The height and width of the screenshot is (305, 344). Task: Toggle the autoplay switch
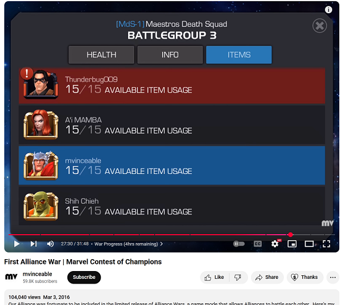(239, 244)
